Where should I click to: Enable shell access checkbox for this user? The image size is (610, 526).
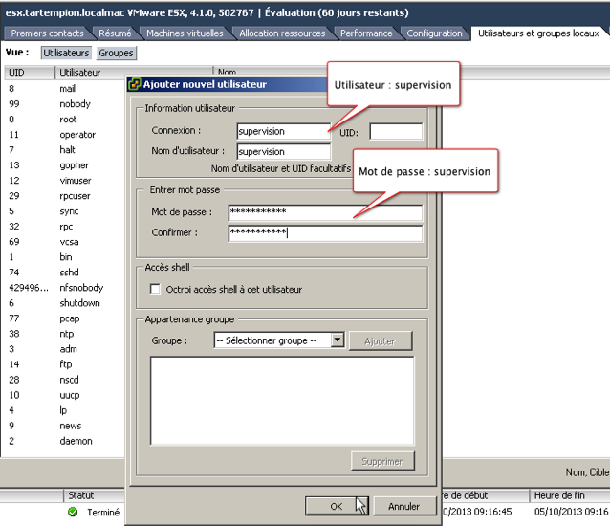click(x=156, y=289)
